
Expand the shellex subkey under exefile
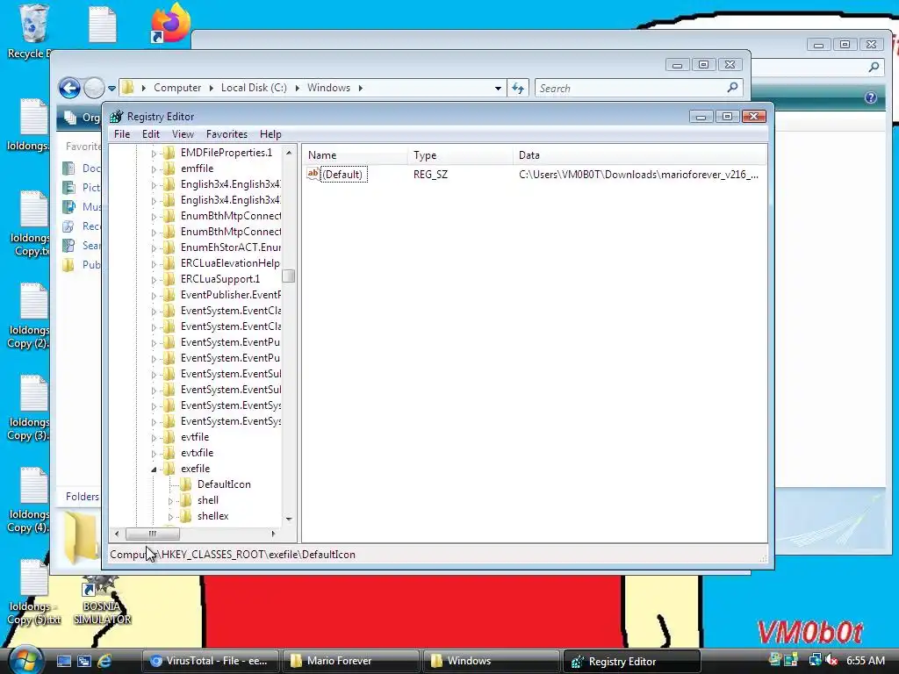coord(170,517)
